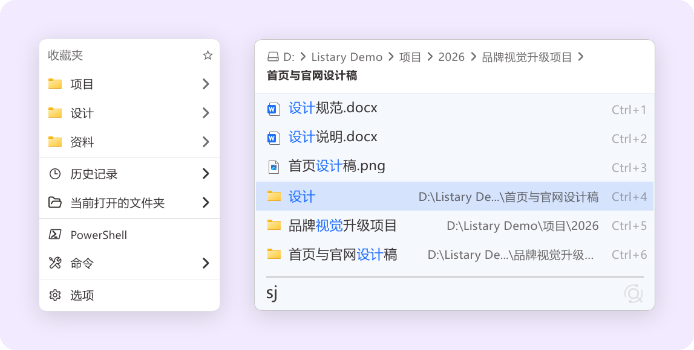Expand the 项目 submenu chevron in favorites
This screenshot has width=694, height=350.
point(206,84)
